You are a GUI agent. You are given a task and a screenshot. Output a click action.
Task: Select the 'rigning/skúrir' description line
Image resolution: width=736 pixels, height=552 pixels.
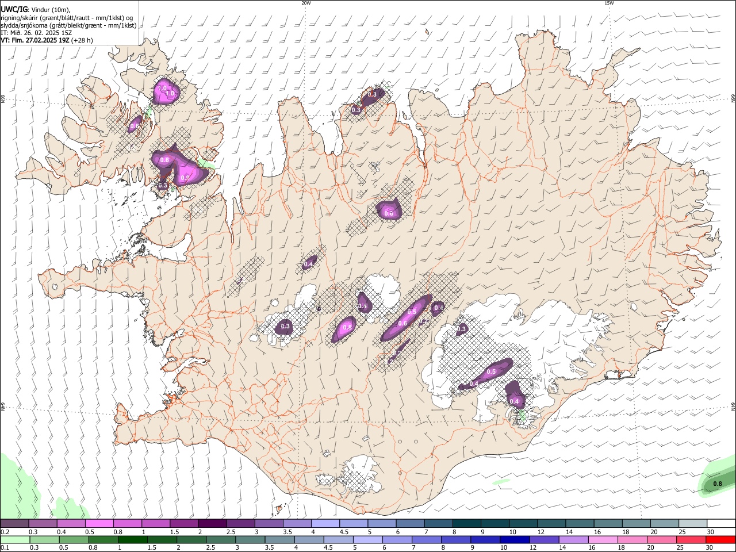[x=67, y=18]
